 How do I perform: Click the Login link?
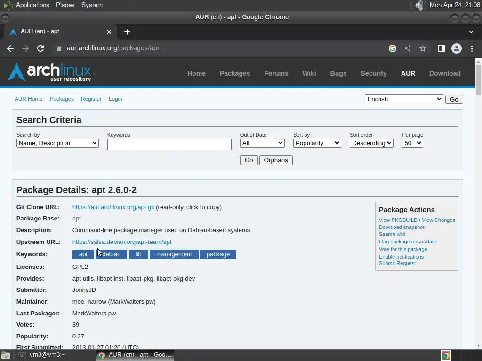[x=115, y=99]
